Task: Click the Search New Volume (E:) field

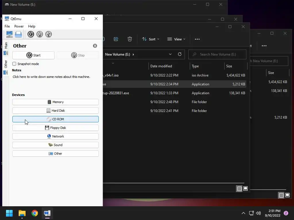Action: point(217,54)
